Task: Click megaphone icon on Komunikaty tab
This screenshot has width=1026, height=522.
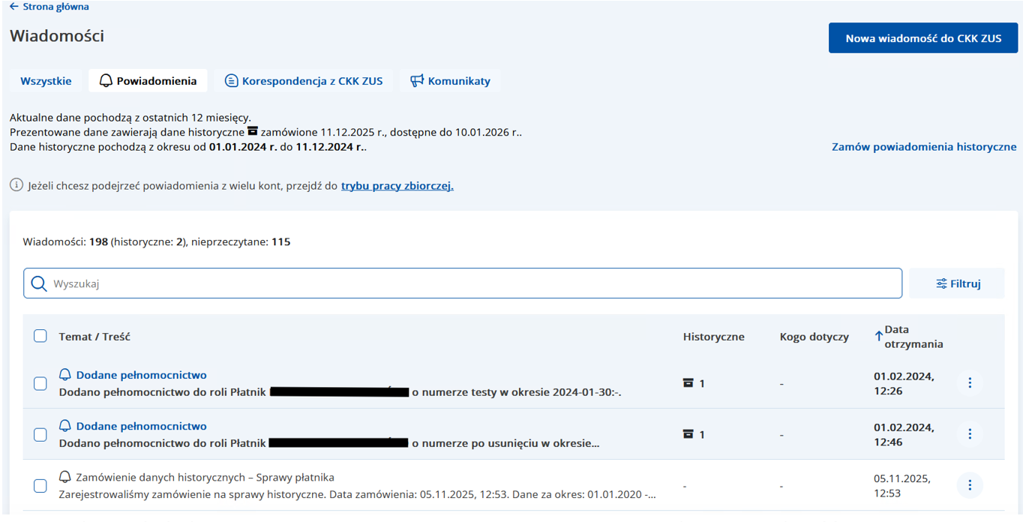Action: point(417,81)
